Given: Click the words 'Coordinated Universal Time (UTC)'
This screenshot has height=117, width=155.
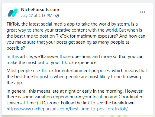Looking at the screenshot, I should (x=75, y=100).
